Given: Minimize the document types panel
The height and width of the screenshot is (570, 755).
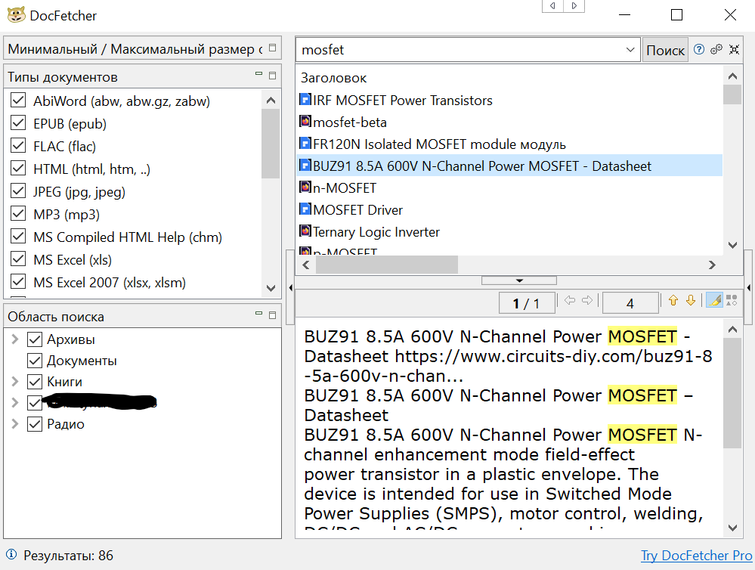Looking at the screenshot, I should [258, 74].
